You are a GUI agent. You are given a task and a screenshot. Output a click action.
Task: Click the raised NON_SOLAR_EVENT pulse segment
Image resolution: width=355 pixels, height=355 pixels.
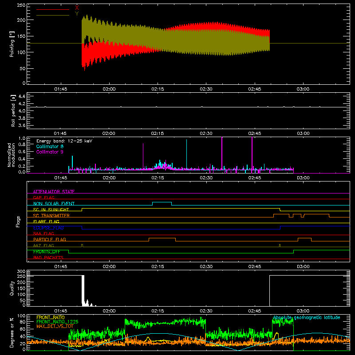click(162, 202)
